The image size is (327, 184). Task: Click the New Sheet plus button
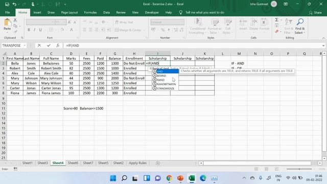tap(158, 163)
